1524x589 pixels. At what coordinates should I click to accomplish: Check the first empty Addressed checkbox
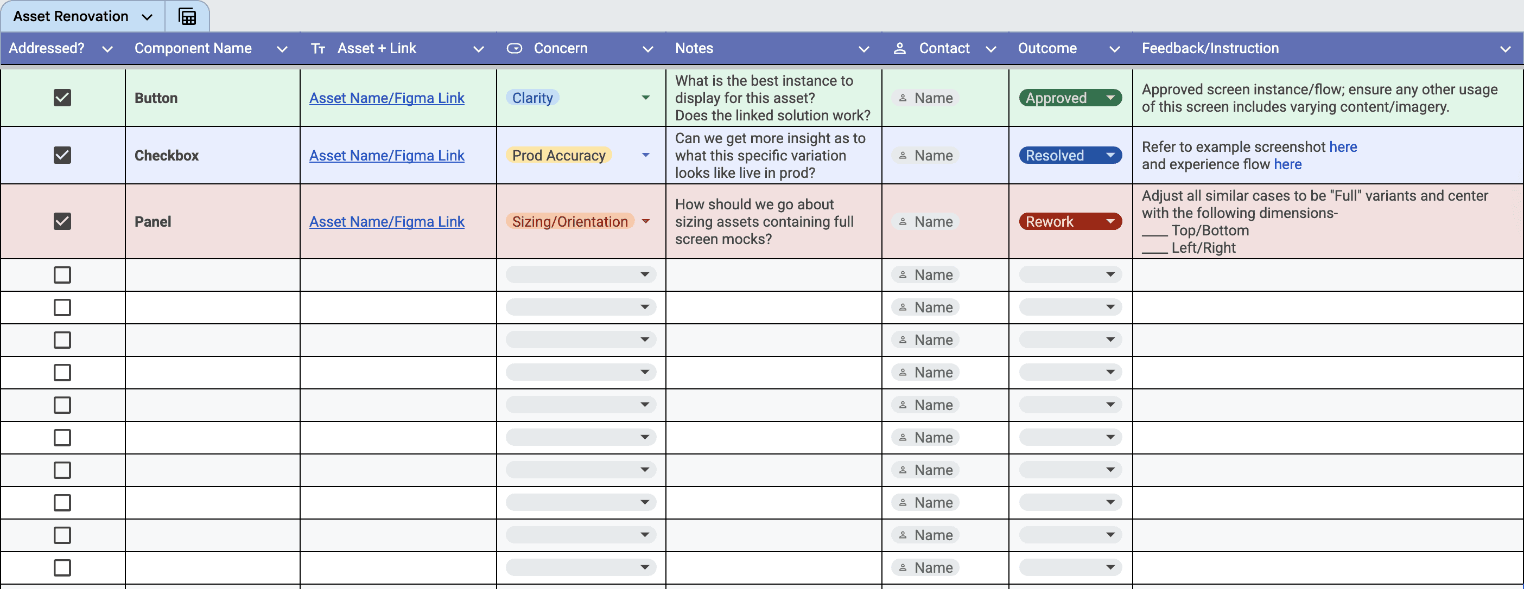[62, 275]
